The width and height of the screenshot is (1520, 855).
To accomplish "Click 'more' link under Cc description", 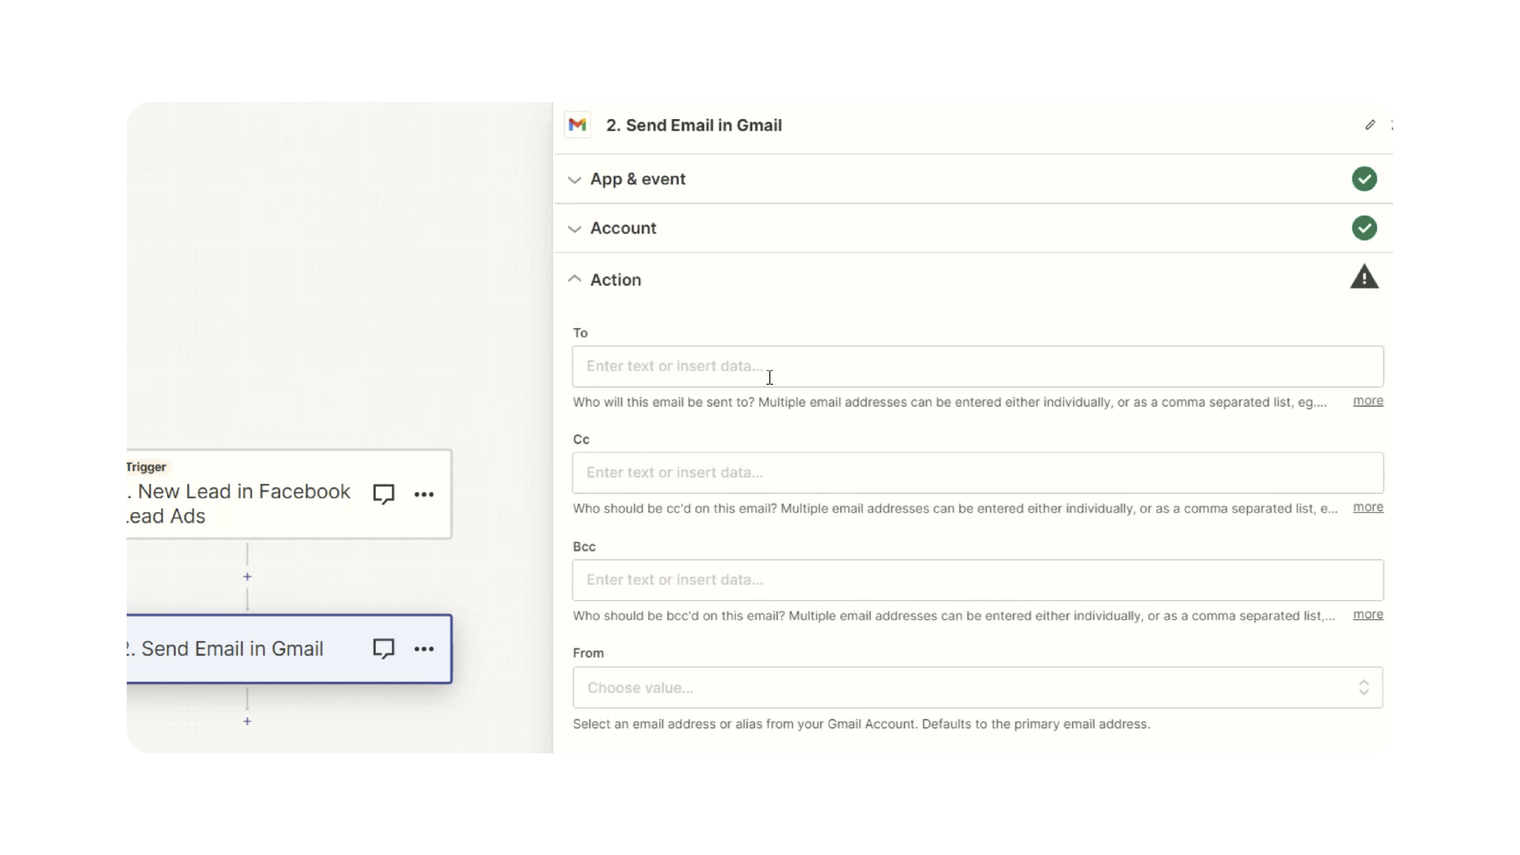I will tap(1367, 507).
